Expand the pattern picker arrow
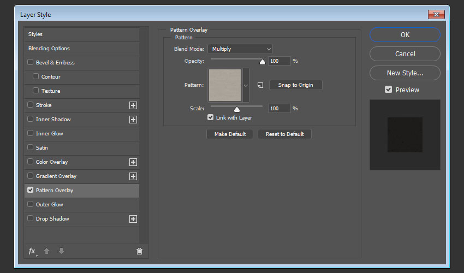Screen dimensions: 464x273 pos(246,85)
